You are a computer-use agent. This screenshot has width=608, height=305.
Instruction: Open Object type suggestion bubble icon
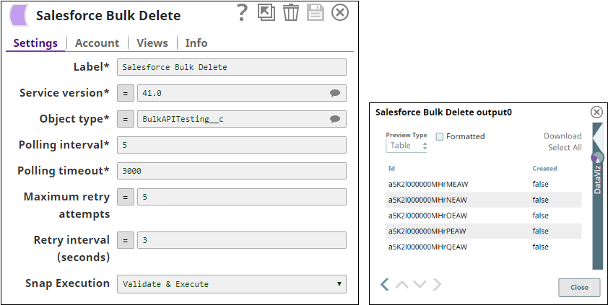tap(335, 119)
